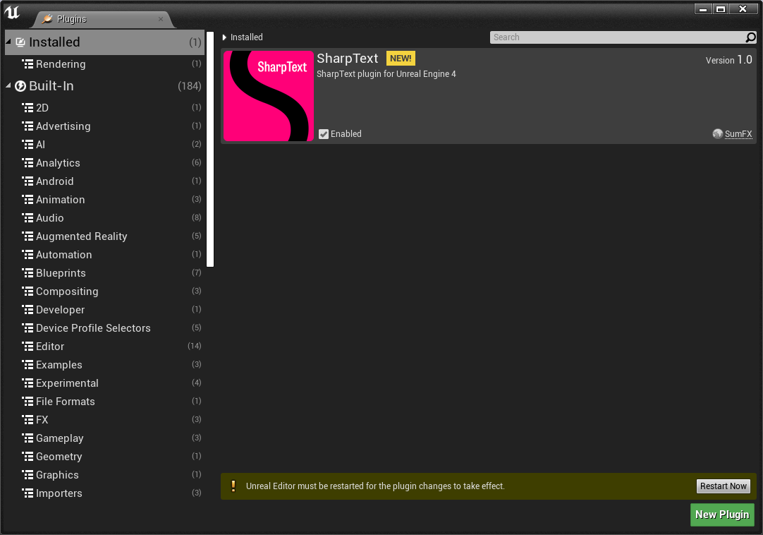
Task: Close the Plugins window
Action: [x=743, y=8]
